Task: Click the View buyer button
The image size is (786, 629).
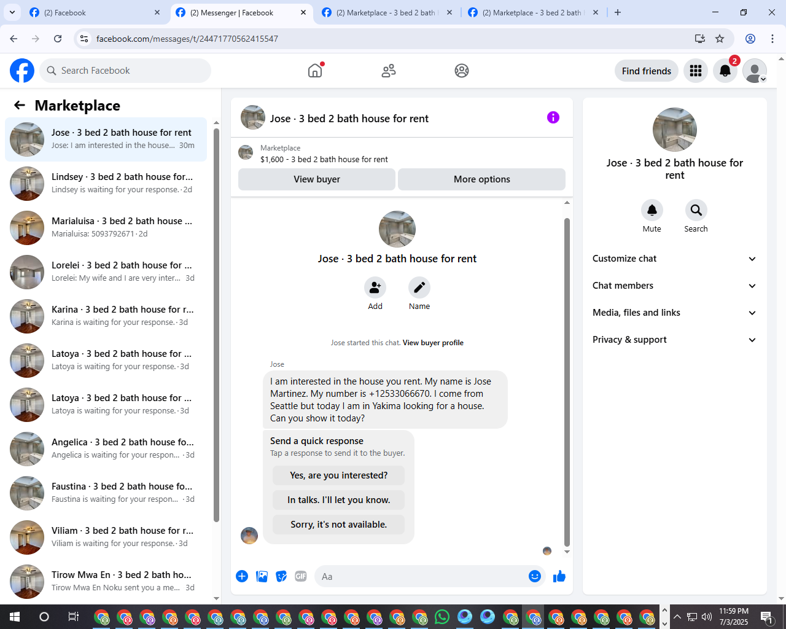Action: [x=317, y=179]
